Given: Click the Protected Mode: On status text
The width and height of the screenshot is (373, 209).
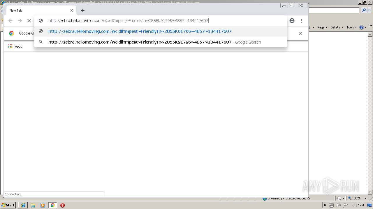Looking at the screenshot, I should [297, 198].
